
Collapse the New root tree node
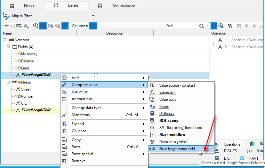pyautogui.click(x=5, y=40)
